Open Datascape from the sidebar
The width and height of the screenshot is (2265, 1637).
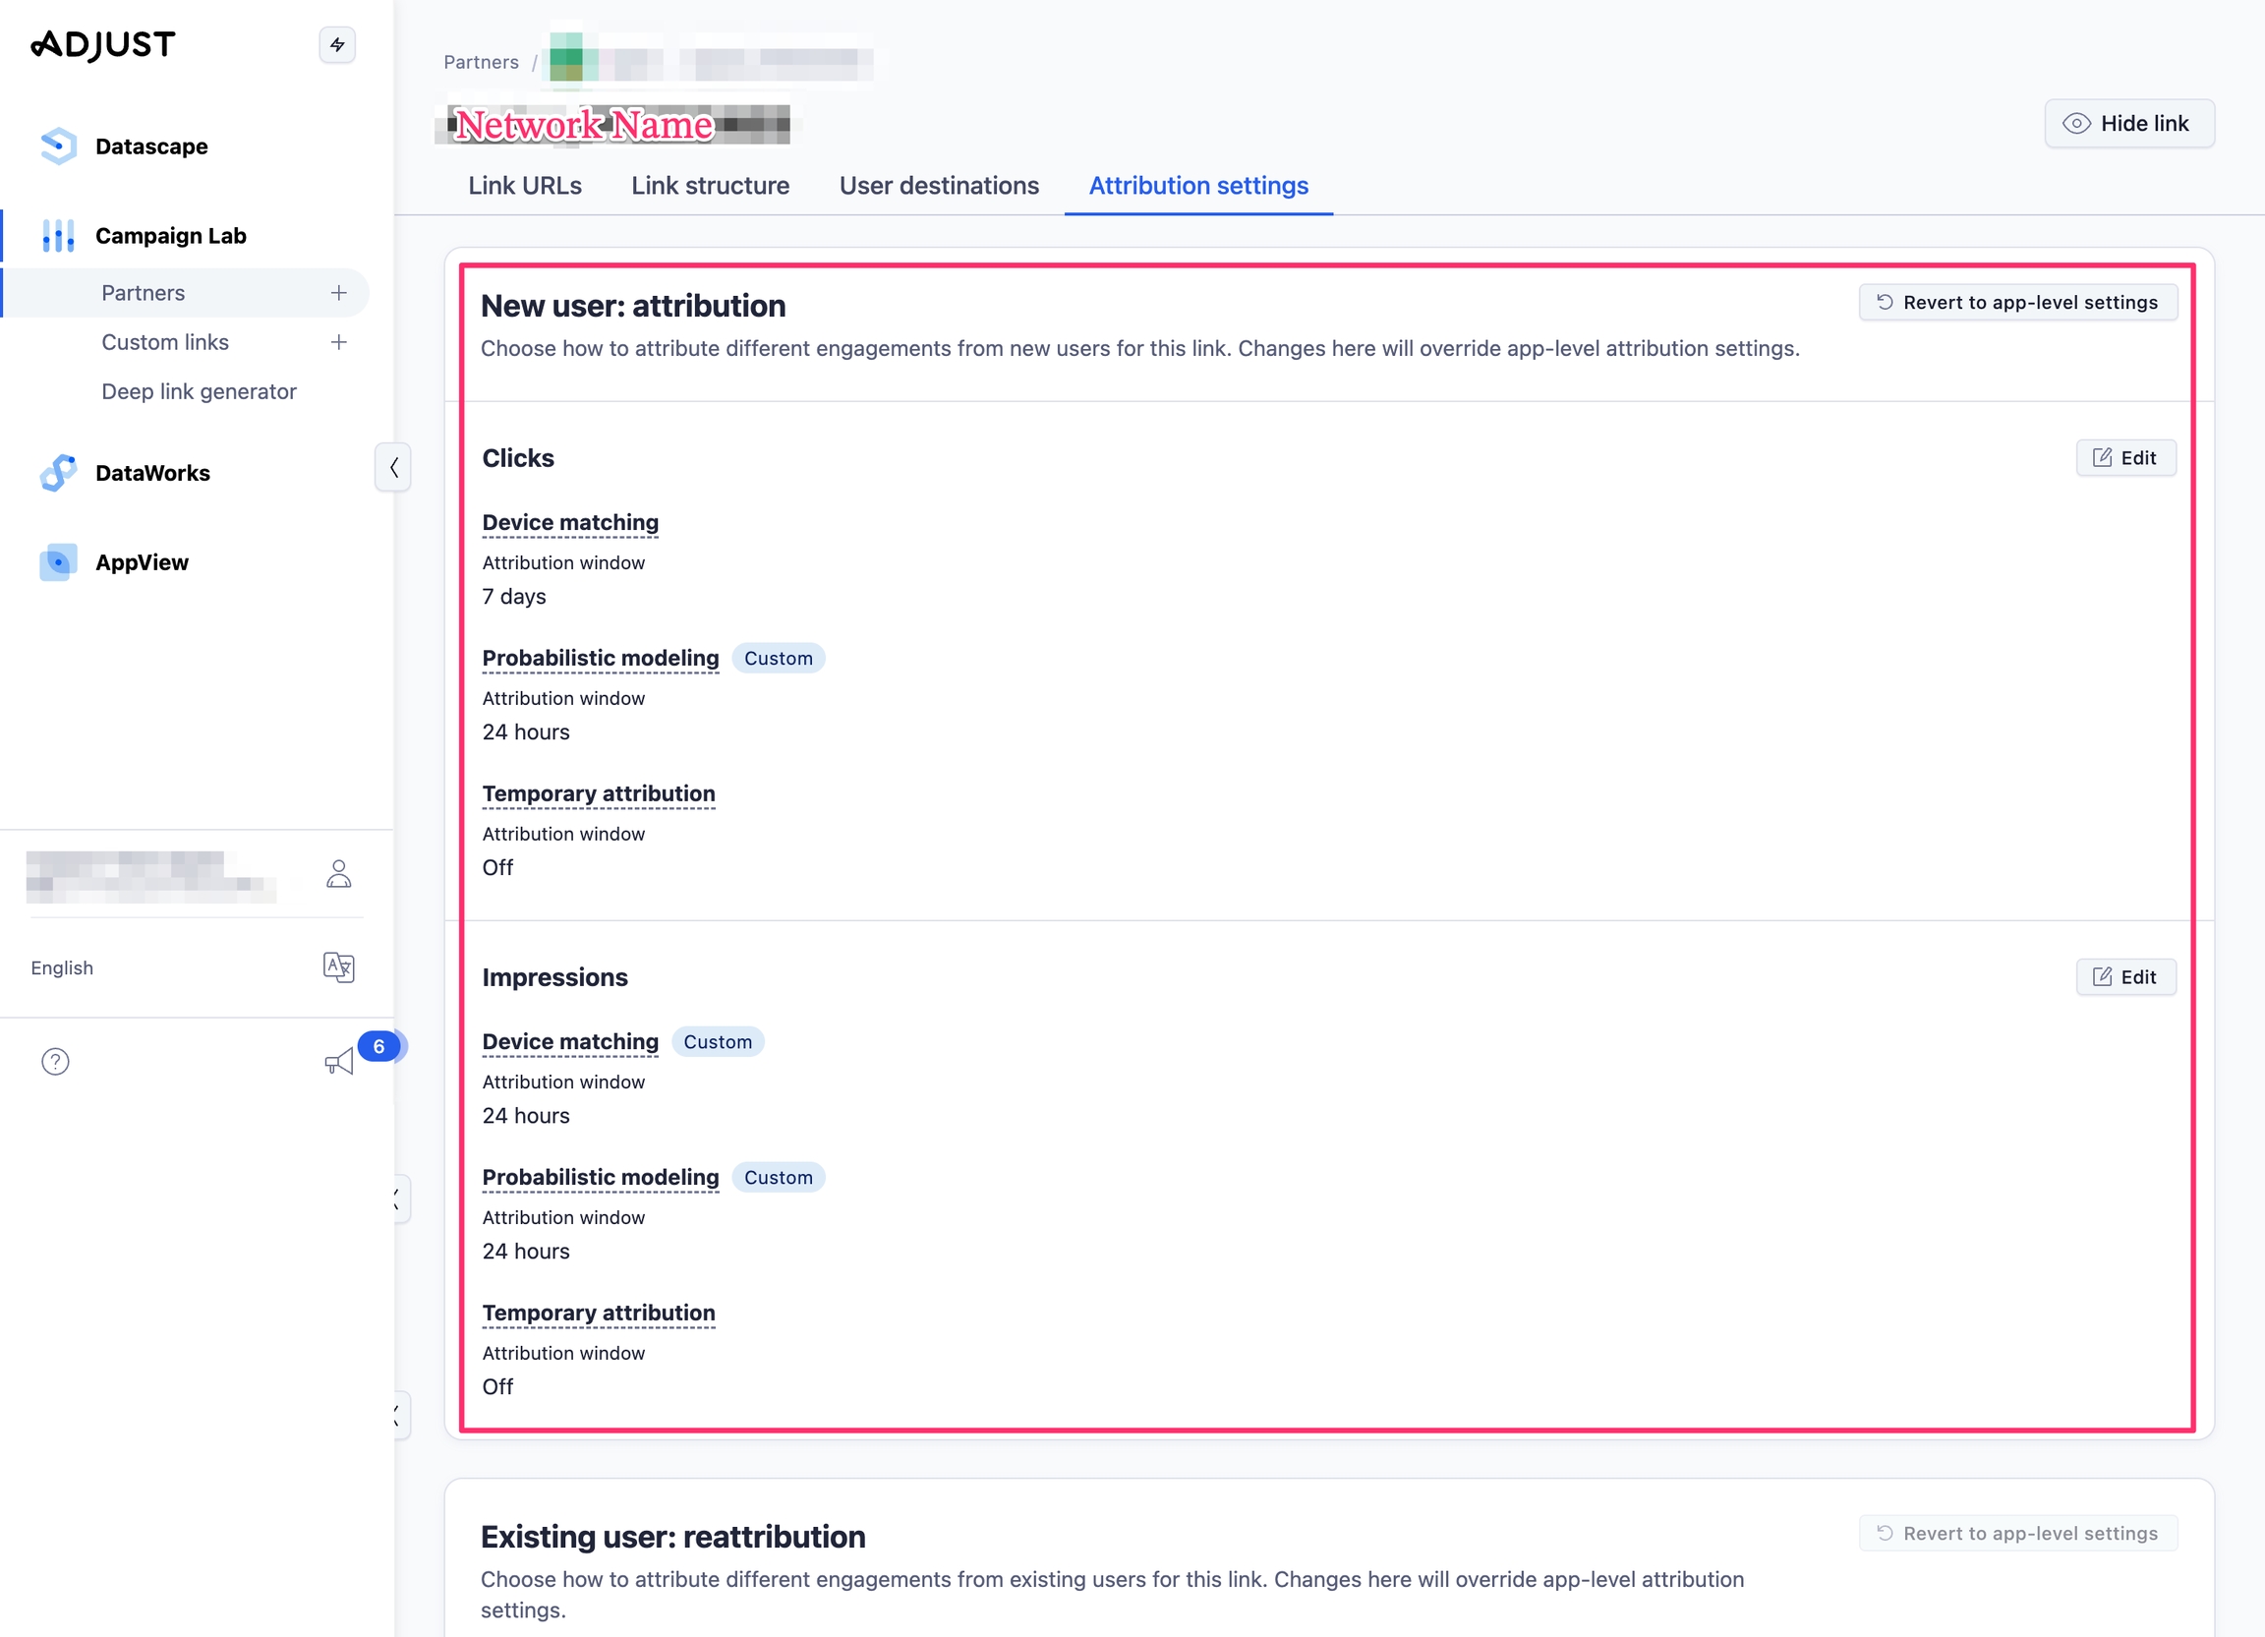pos(150,146)
